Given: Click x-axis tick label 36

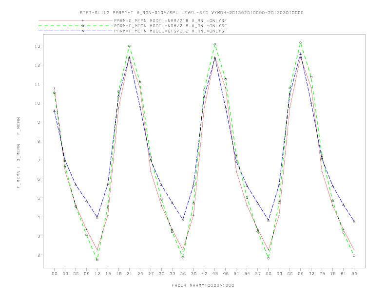Looking at the screenshot, I should 183,274.
